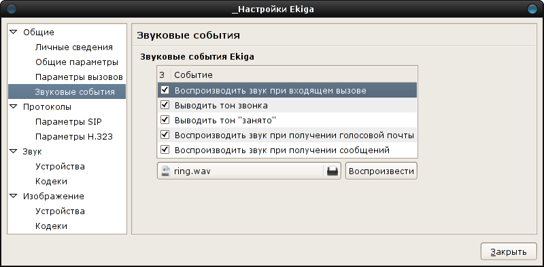Viewport: 544px width, 267px height.
Task: Select the "Общие" tree category label
Action: tap(39, 32)
